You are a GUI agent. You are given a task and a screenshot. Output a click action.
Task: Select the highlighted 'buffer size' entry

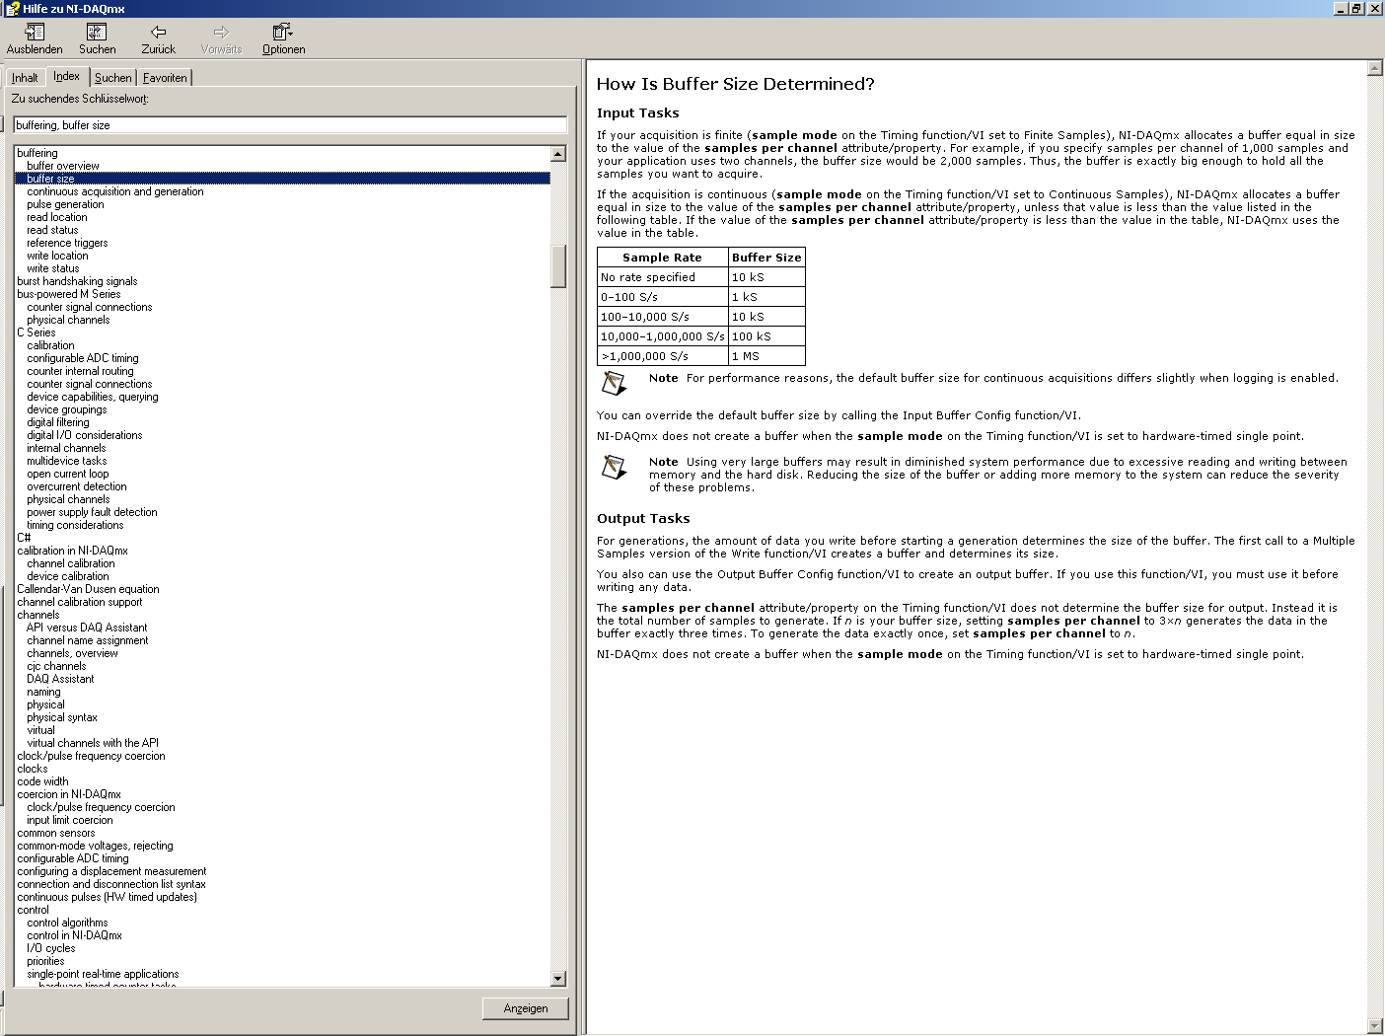point(282,179)
